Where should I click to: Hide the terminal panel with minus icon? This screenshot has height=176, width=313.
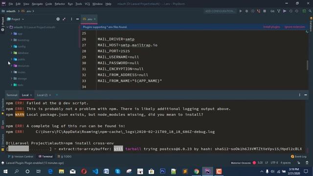[x=306, y=95]
